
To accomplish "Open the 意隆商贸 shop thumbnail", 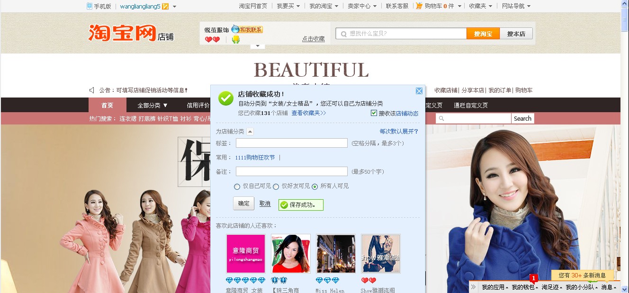I will [x=246, y=254].
